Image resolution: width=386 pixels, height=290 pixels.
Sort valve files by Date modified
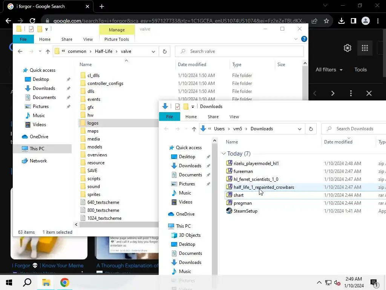pyautogui.click(x=192, y=65)
